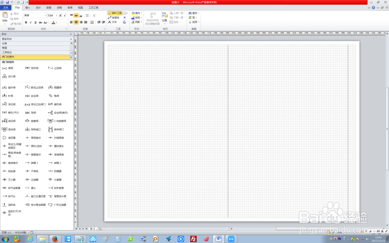Open the 文件 file tab
Image resolution: width=389 pixels, height=243 pixels.
(6, 8)
